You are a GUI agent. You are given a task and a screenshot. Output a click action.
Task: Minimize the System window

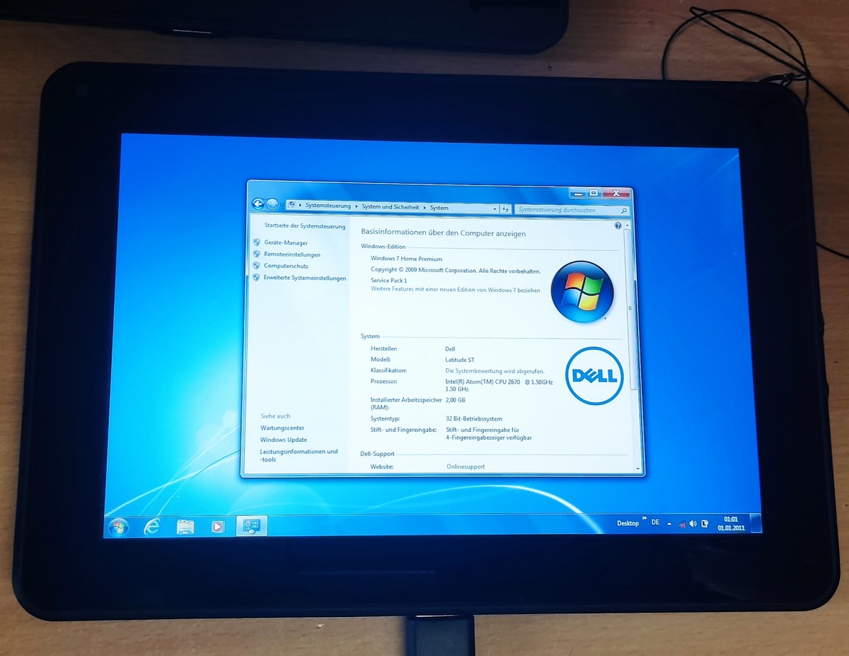click(578, 193)
